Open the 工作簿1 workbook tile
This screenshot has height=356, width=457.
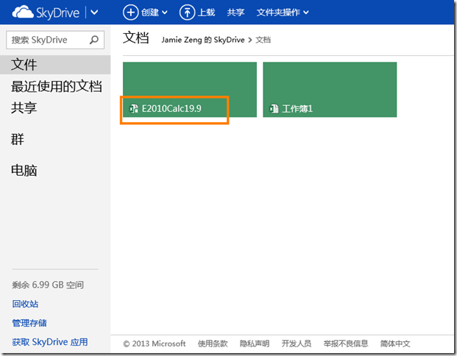coord(330,90)
